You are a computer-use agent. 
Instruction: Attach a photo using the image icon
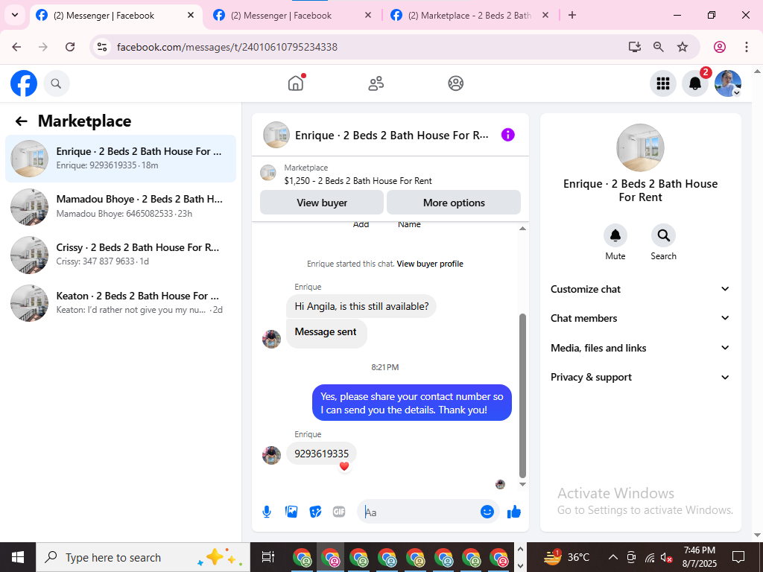(291, 512)
